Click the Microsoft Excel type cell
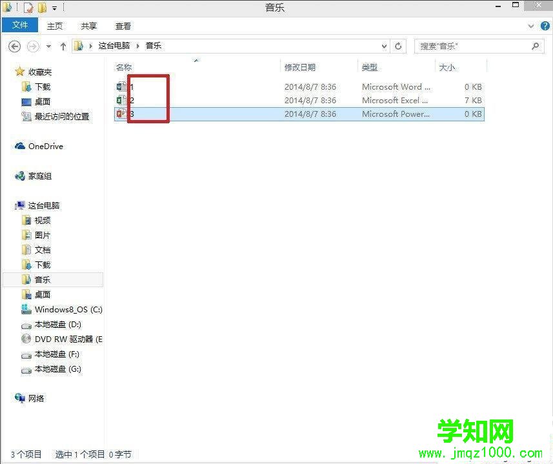 coord(395,100)
